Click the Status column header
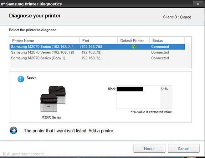This screenshot has width=205, height=158. 167,41
